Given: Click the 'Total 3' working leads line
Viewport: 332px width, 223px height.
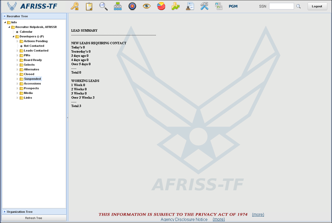Looking at the screenshot, I should coord(76,106).
